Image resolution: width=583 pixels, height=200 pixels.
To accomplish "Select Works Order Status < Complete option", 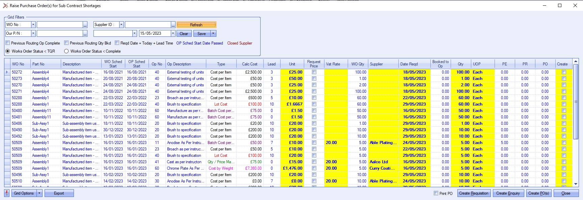I will point(66,51).
